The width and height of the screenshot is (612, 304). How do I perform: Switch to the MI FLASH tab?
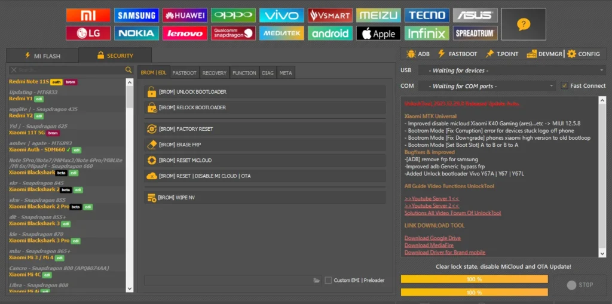click(x=42, y=56)
